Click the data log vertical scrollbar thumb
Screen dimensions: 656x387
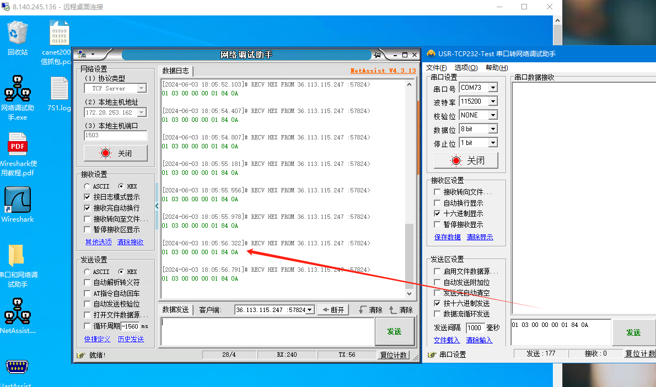pos(409,256)
